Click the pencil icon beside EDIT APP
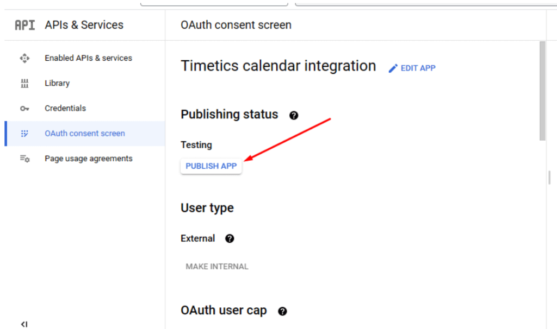 pyautogui.click(x=393, y=68)
